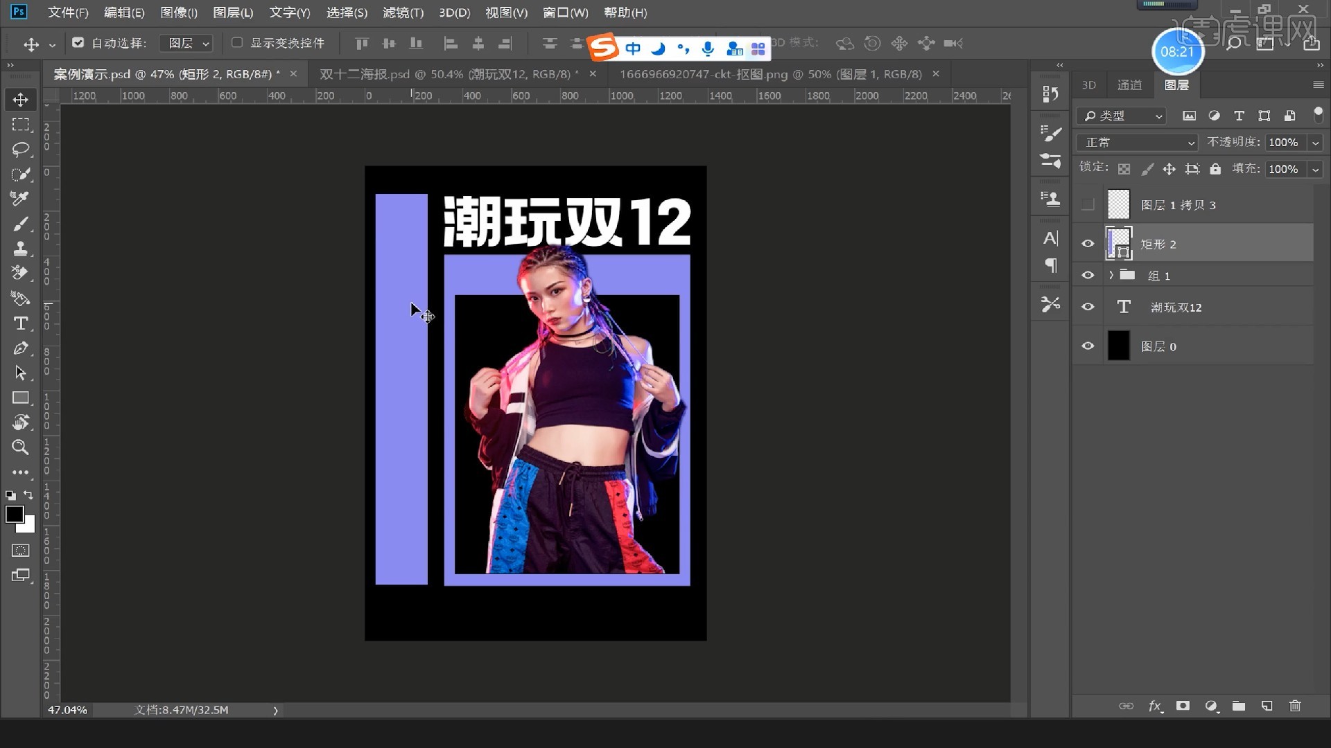Image resolution: width=1331 pixels, height=748 pixels.
Task: Click the zoom level 47.04% field
Action: click(67, 710)
